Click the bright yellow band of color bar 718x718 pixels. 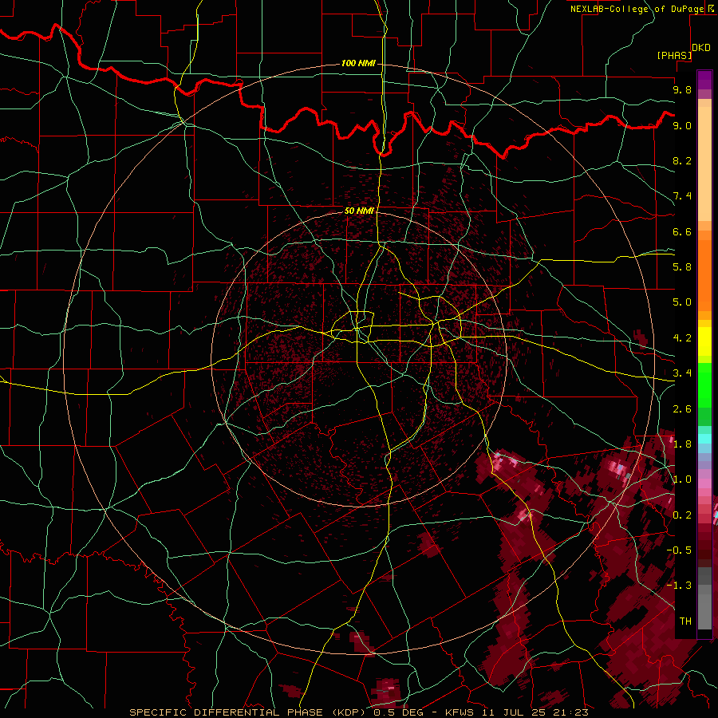coord(704,341)
